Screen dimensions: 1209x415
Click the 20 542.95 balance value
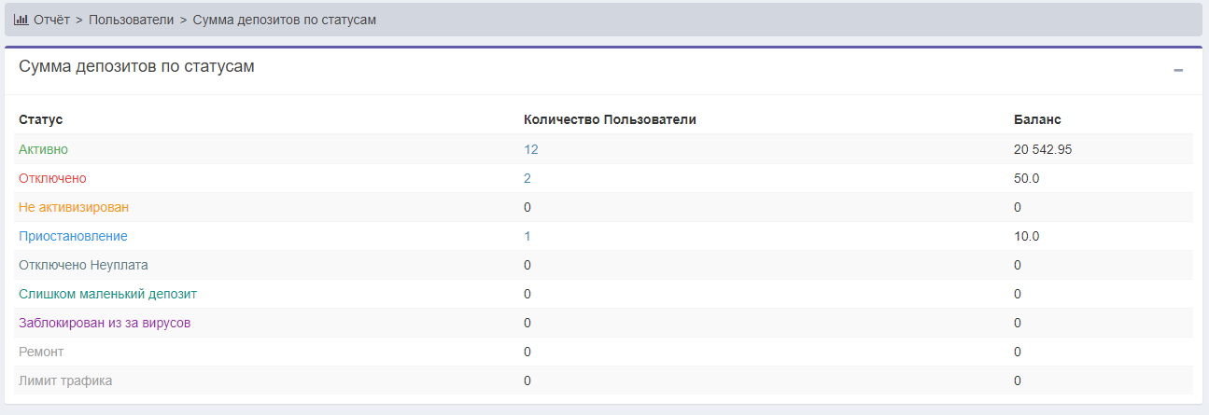tap(1048, 149)
